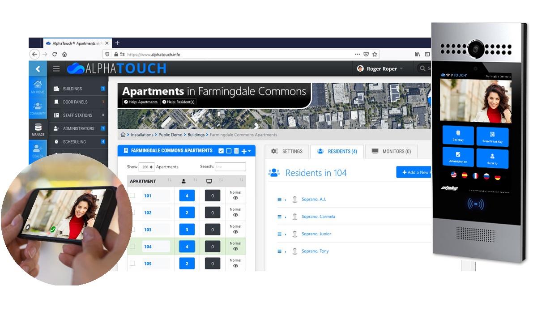This screenshot has width=546, height=315.
Task: Expand resident Soprano, Tony row menu
Action: 280,251
